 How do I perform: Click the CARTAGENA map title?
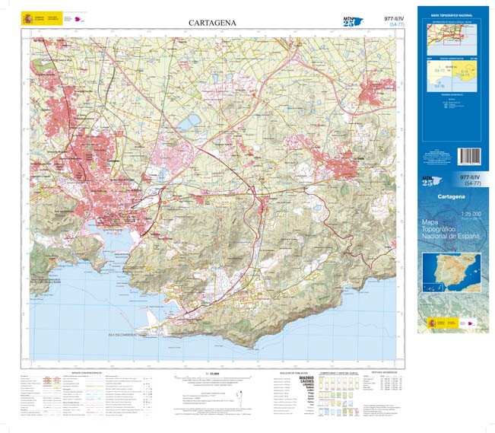pyautogui.click(x=212, y=23)
